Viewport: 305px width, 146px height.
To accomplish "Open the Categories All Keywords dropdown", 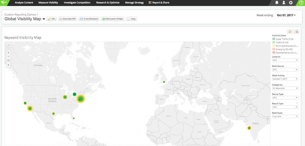I will click(285, 88).
